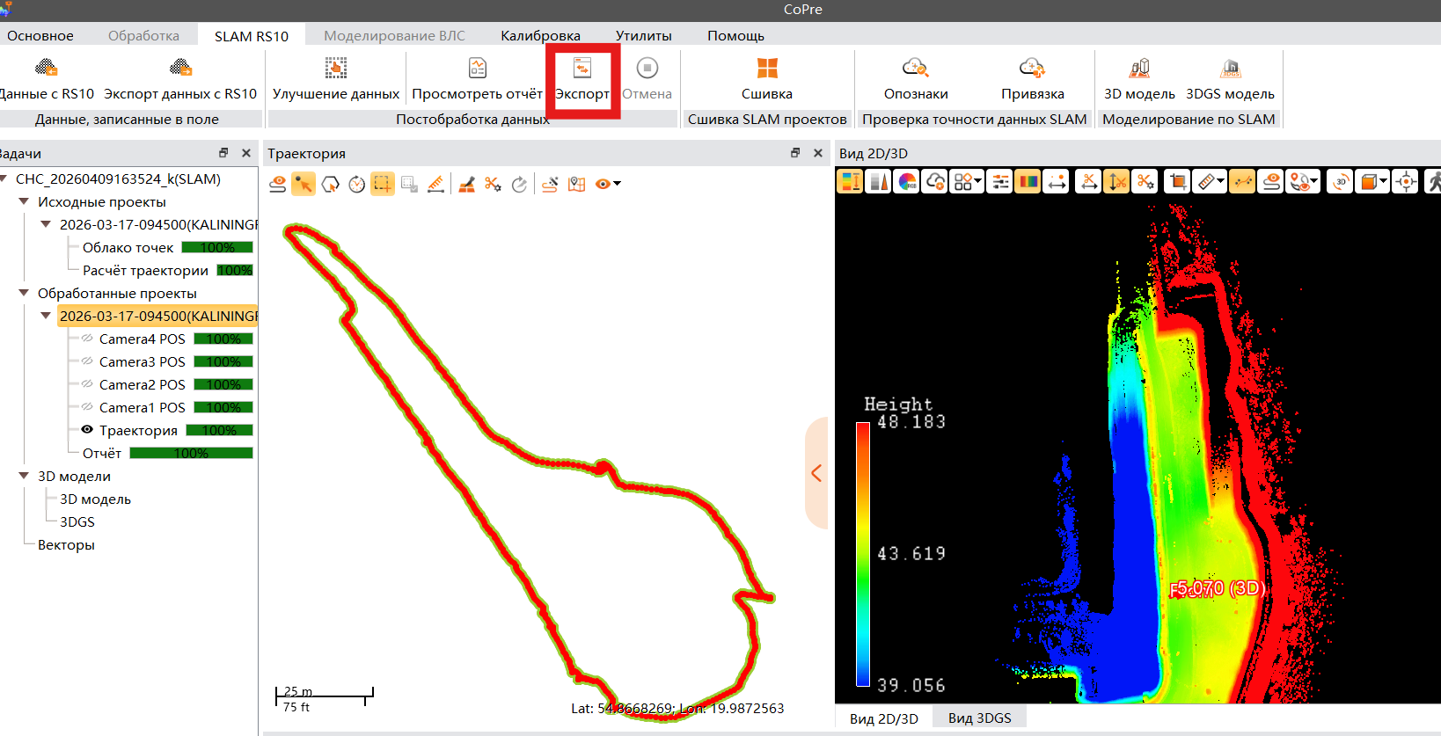Click the Height color gradient legend bar
1441x736 pixels.
[863, 554]
